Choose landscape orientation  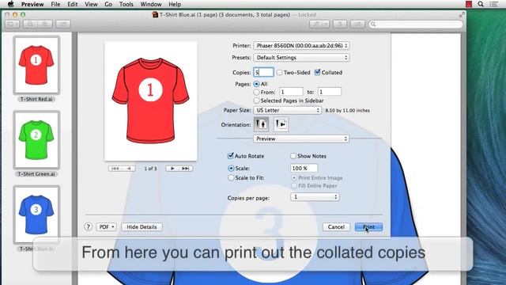(281, 124)
